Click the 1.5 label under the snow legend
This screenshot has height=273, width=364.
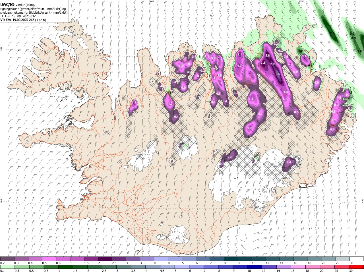86,263
